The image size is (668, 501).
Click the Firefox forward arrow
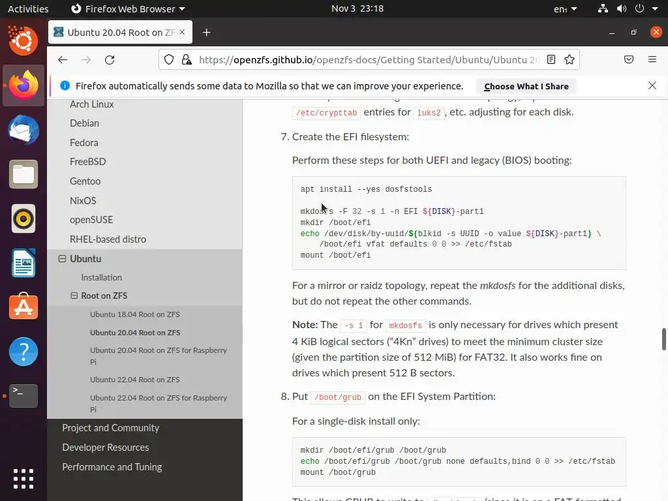pos(86,59)
